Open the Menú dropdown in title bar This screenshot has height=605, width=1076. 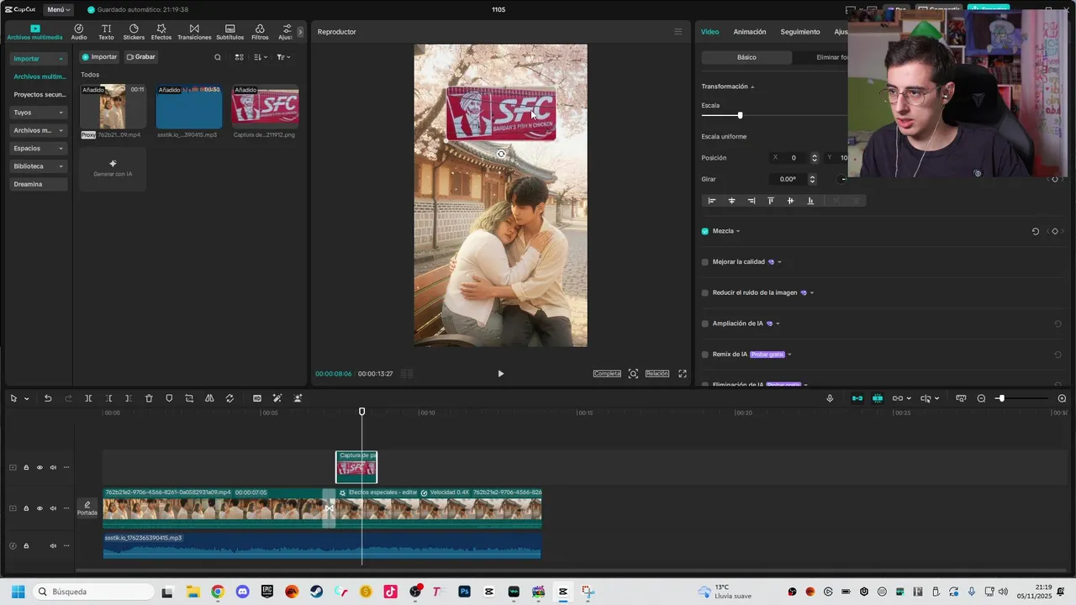tap(57, 9)
